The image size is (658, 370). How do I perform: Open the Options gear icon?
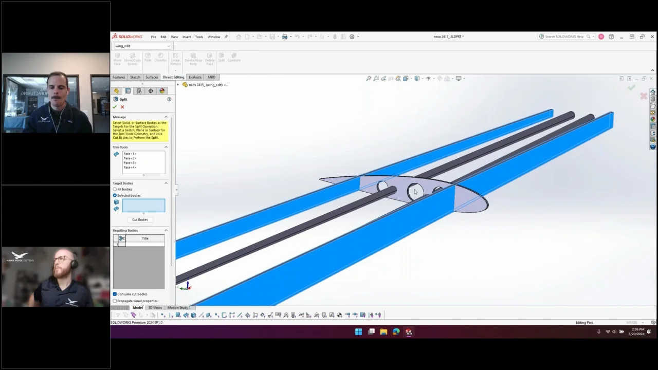(352, 36)
